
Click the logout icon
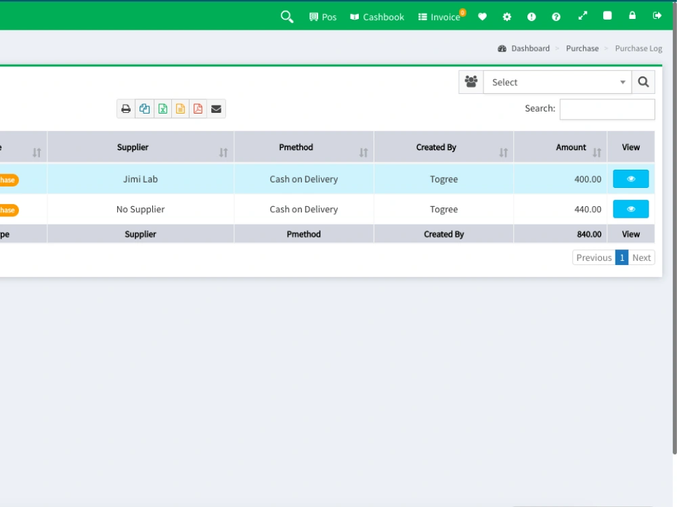click(x=656, y=16)
